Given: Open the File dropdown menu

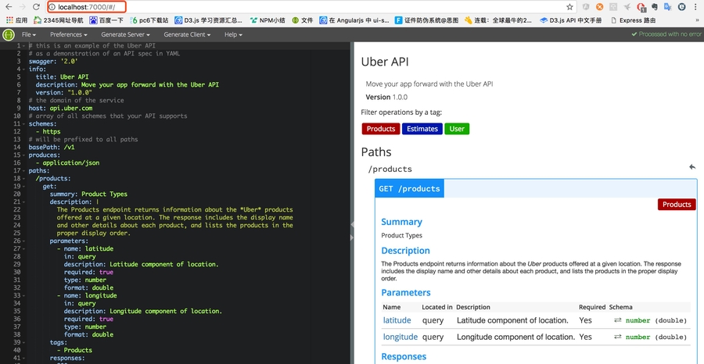Looking at the screenshot, I should click(x=29, y=34).
